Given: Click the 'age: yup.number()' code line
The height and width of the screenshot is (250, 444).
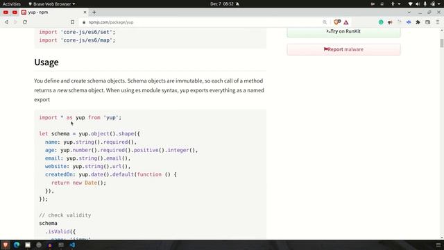Looking at the screenshot, I should click(121, 150).
